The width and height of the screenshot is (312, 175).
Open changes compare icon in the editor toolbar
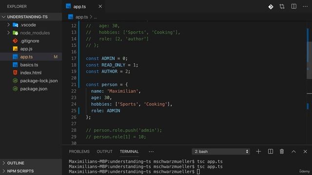tap(282, 6)
